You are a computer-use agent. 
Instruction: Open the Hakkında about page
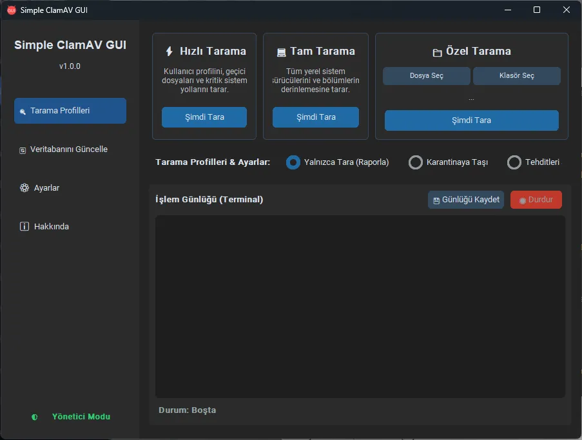70,226
